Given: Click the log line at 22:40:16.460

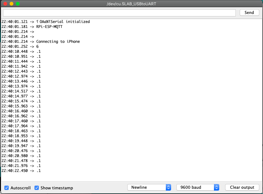Looking at the screenshot, I should [x=21, y=111].
